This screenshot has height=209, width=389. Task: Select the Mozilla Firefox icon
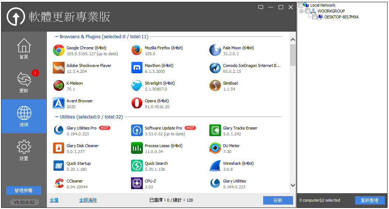point(137,50)
